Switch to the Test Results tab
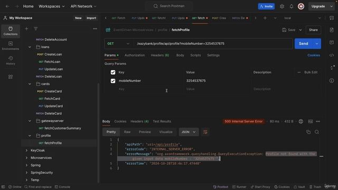 pyautogui.click(x=162, y=121)
